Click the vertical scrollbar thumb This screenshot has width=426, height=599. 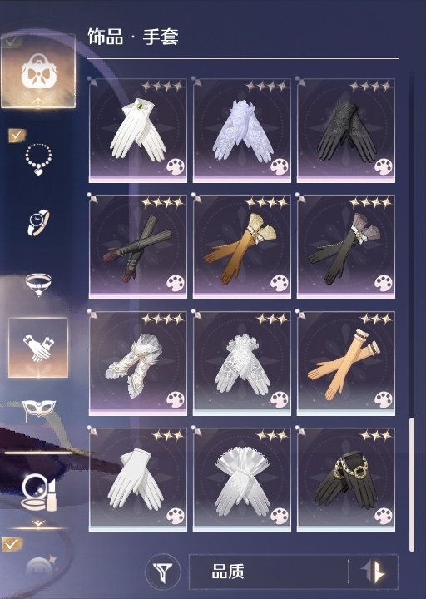(412, 484)
